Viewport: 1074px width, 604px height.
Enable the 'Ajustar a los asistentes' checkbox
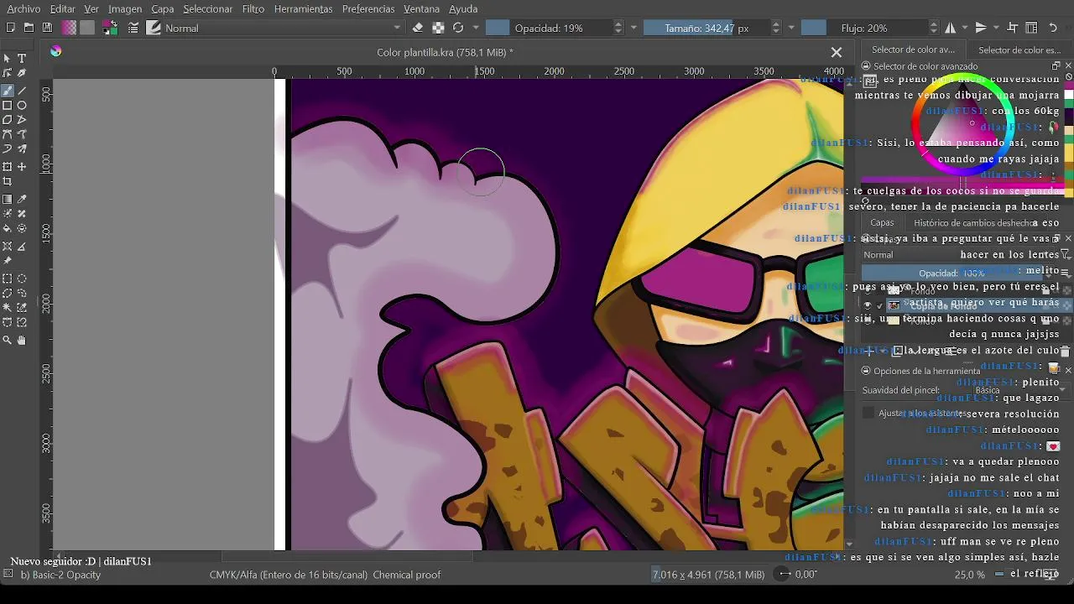pyautogui.click(x=868, y=413)
